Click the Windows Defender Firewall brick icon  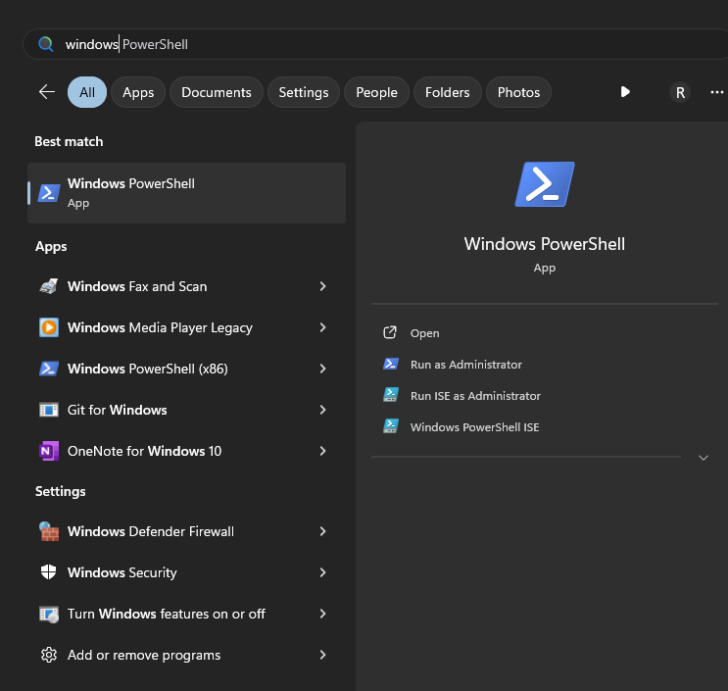click(49, 531)
